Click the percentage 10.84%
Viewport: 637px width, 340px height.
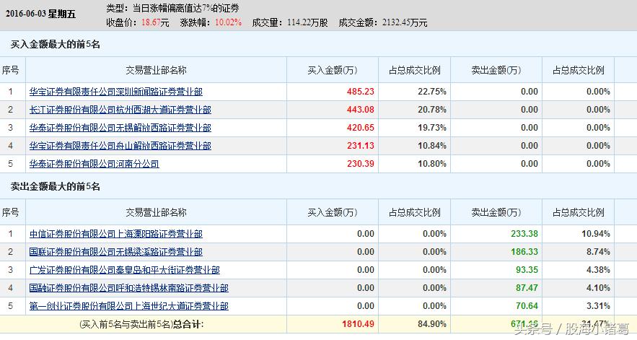(432, 146)
